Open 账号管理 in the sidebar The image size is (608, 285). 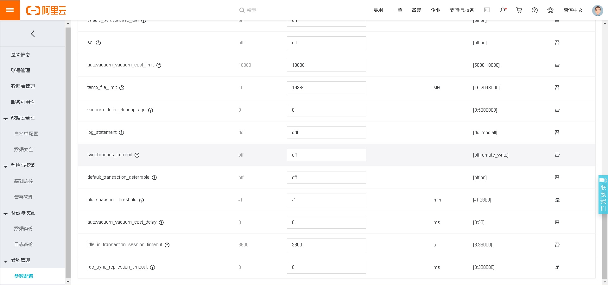[x=21, y=71]
